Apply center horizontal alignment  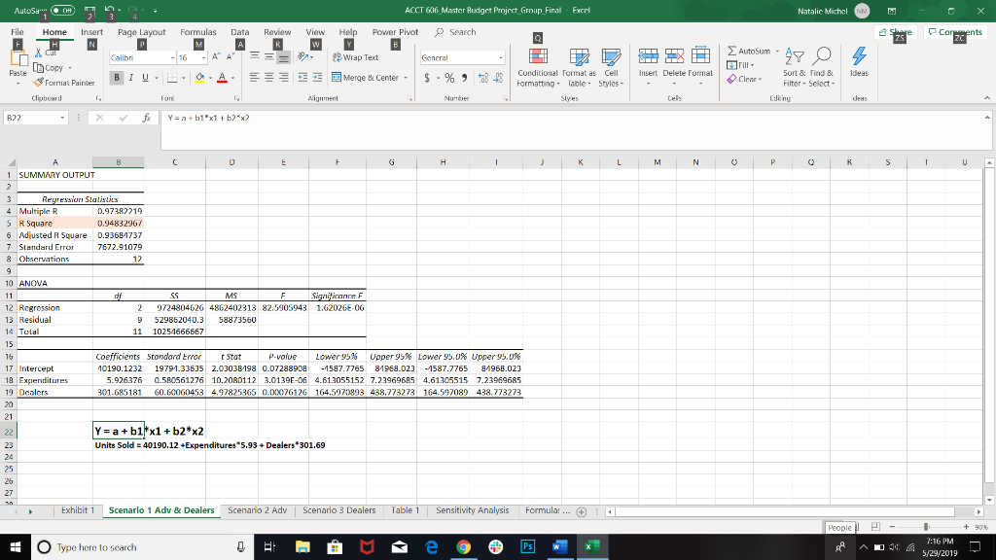(x=269, y=78)
